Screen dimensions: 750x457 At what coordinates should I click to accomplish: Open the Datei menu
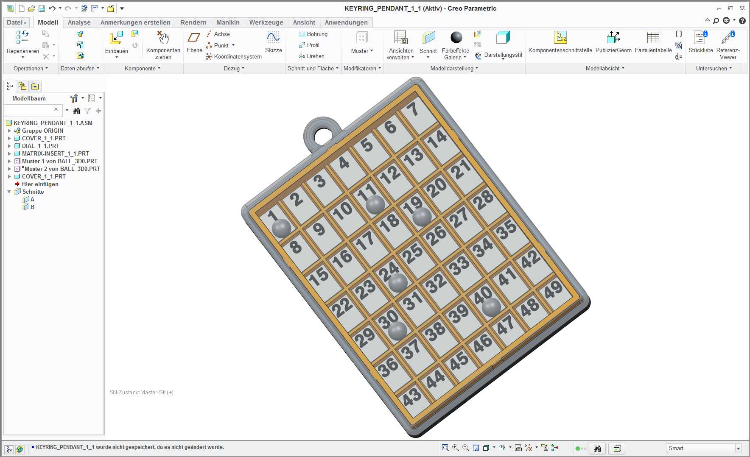tap(17, 22)
